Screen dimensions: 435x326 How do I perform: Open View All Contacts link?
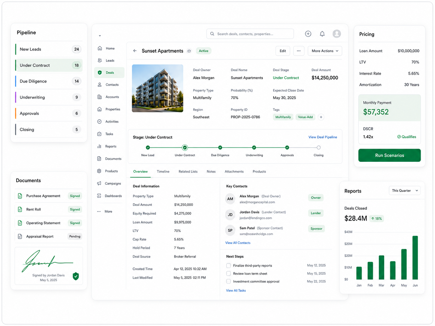point(238,243)
